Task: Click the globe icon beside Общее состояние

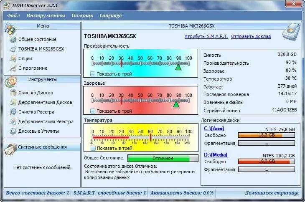Action: pyautogui.click(x=13, y=39)
